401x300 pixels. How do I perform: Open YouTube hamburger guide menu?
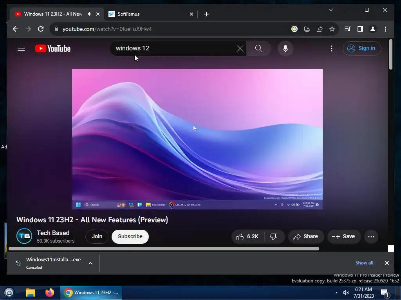[x=21, y=48]
